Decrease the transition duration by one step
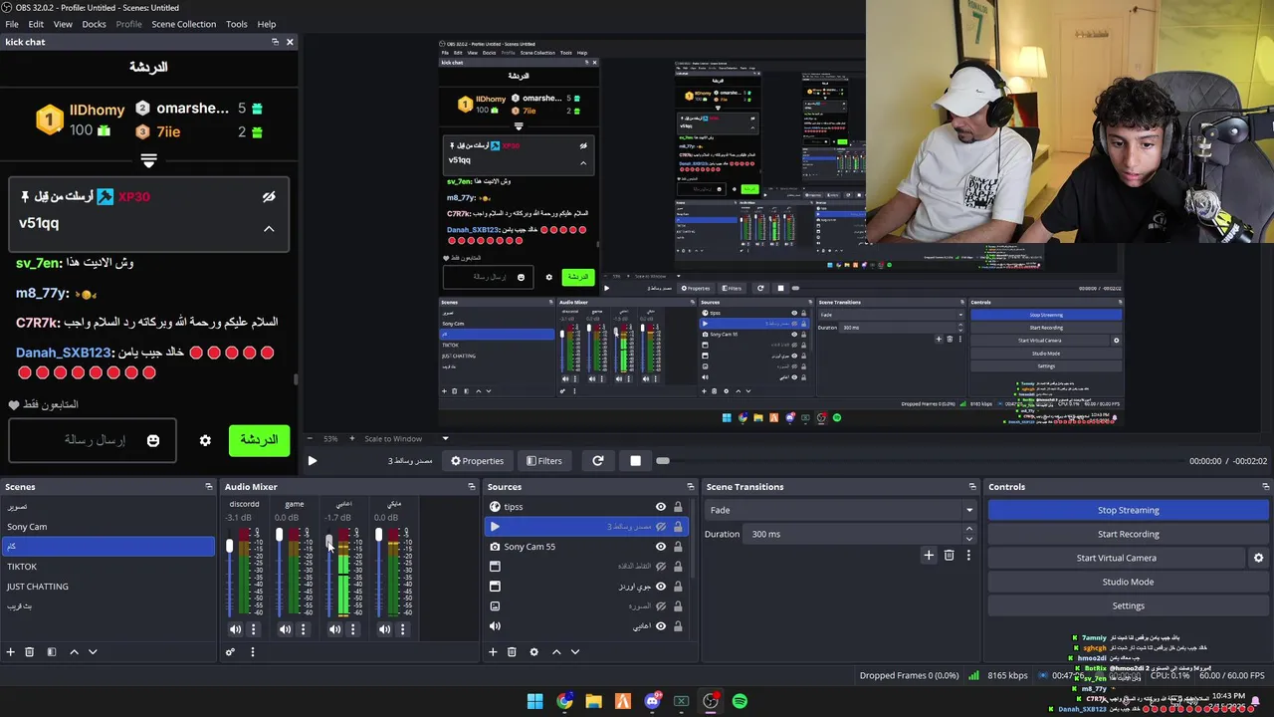This screenshot has height=717, width=1274. [x=968, y=538]
